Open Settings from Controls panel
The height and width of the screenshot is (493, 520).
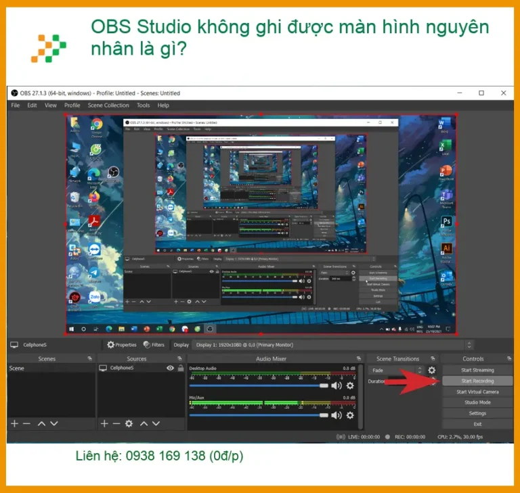tap(477, 413)
